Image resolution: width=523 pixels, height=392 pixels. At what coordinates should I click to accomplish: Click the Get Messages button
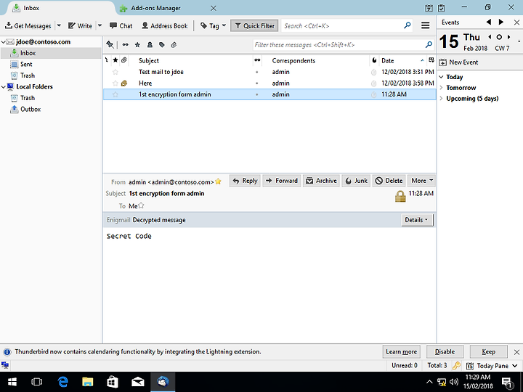pos(28,25)
